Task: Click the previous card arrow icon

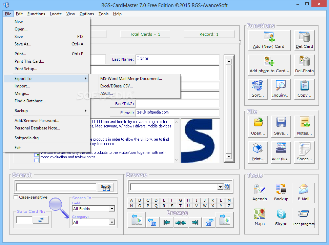Action: (152, 222)
